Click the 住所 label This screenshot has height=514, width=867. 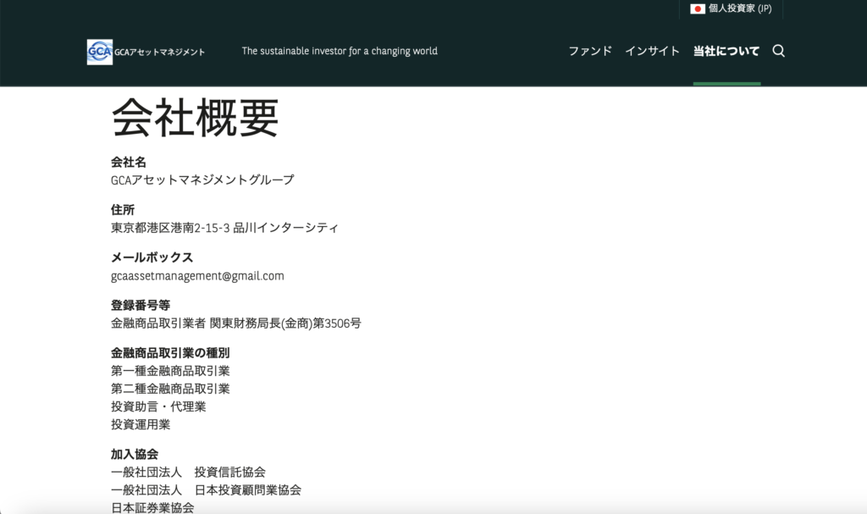[x=123, y=210]
